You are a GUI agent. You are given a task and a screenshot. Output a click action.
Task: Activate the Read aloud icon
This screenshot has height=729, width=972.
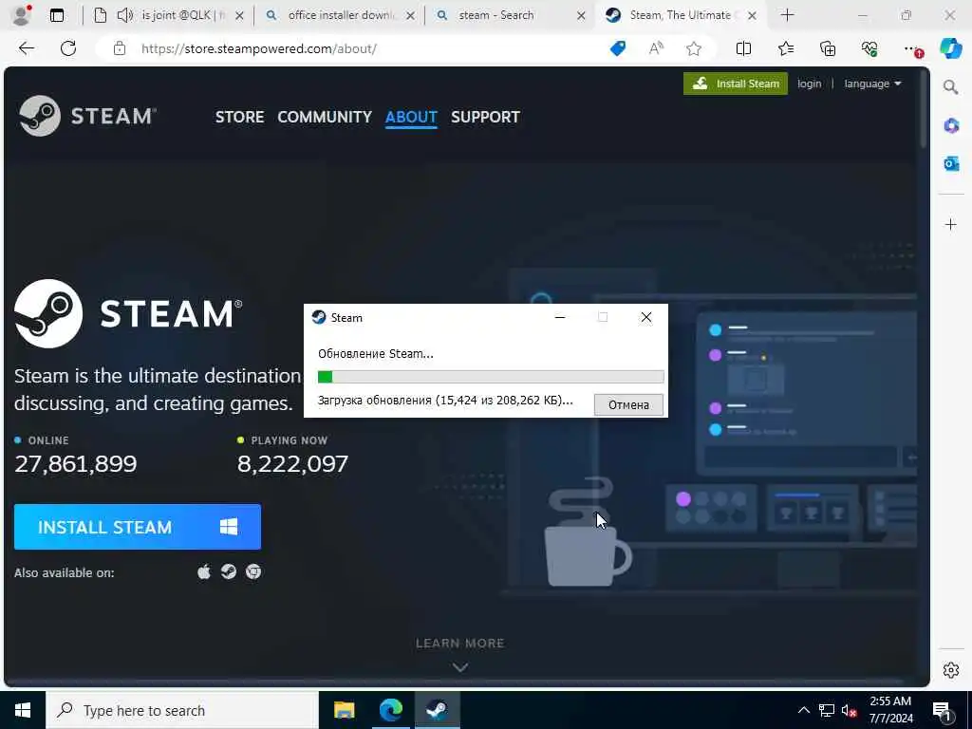[x=656, y=48]
